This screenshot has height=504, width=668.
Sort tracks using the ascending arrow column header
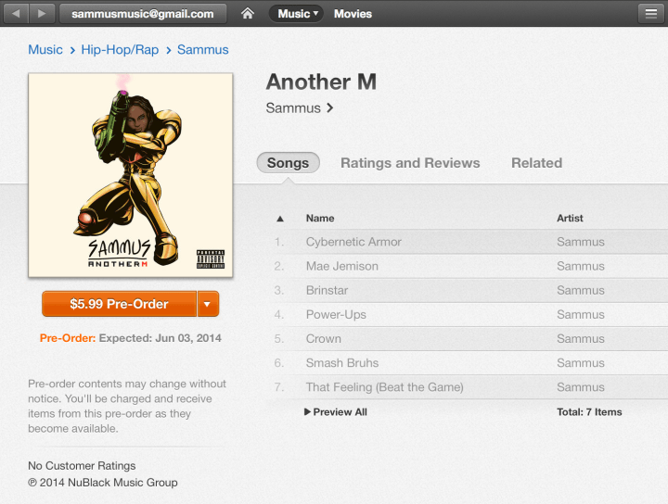[x=280, y=219]
